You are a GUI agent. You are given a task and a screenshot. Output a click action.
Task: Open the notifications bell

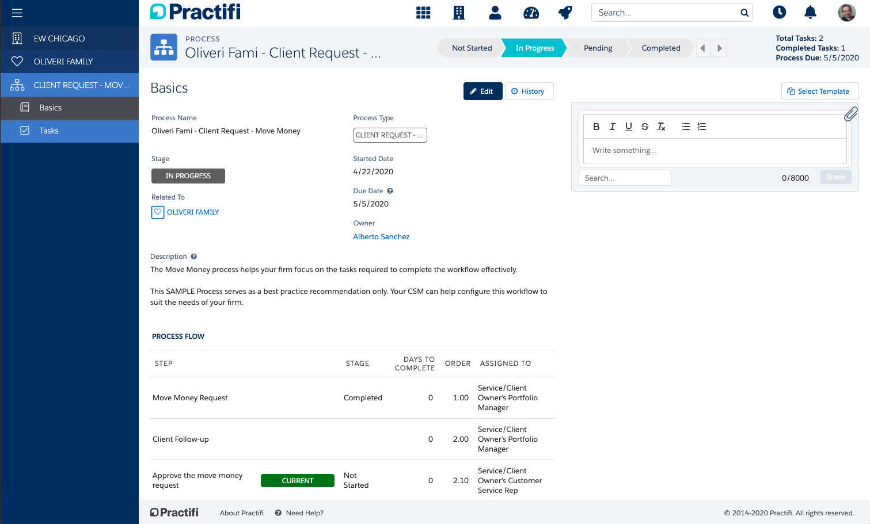tap(811, 12)
